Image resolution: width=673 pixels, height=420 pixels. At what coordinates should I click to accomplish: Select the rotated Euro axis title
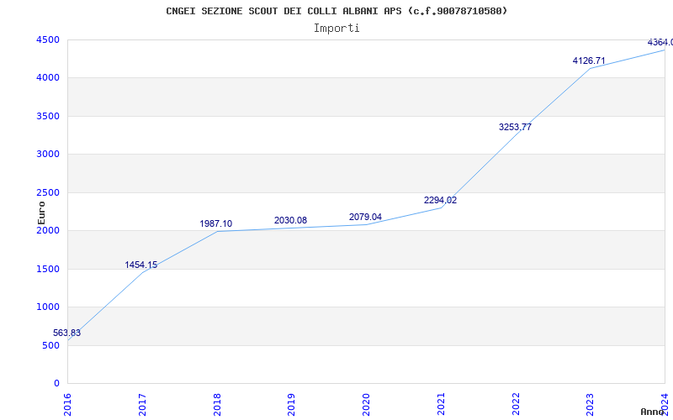(41, 213)
